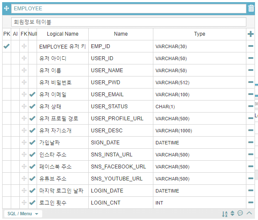Click the 회원정보 테이블 description field
258x220 pixels.
click(x=129, y=22)
